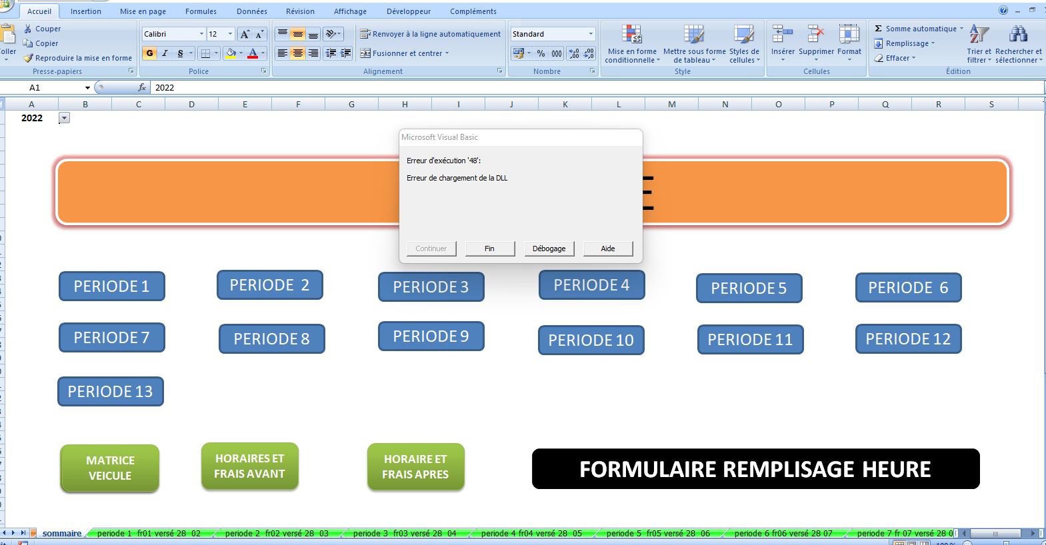Apply the red font color A

(253, 53)
